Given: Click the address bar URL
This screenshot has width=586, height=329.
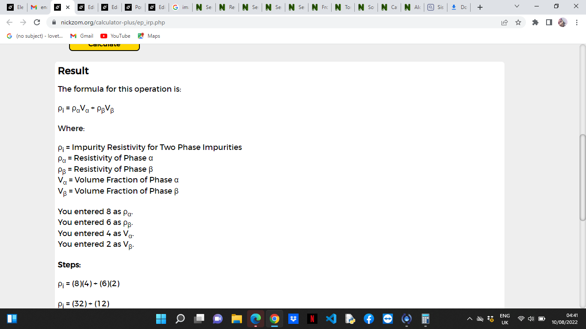Looking at the screenshot, I should click(113, 22).
